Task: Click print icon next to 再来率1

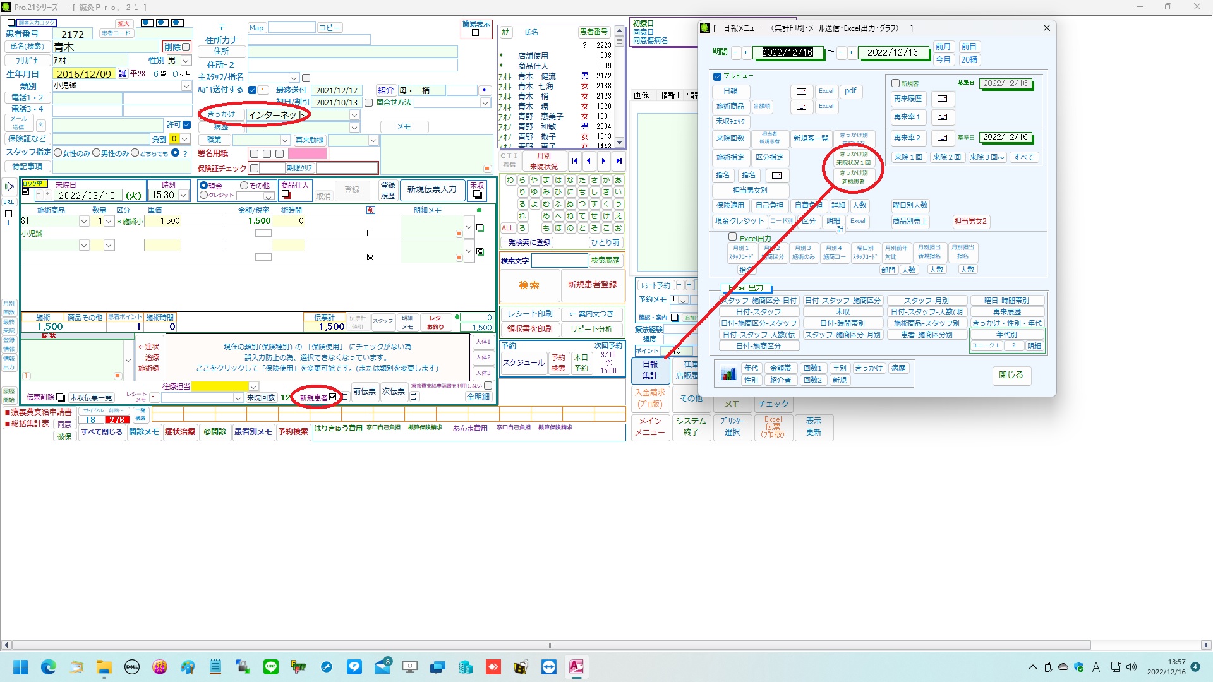Action: (942, 117)
